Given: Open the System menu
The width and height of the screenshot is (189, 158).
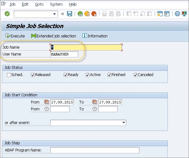Looking at the screenshot, I should [x=56, y=4].
